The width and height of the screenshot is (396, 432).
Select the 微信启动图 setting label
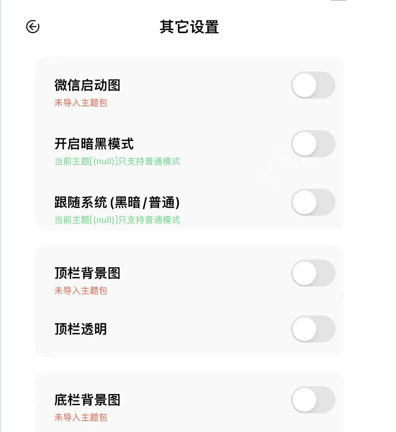pos(87,85)
